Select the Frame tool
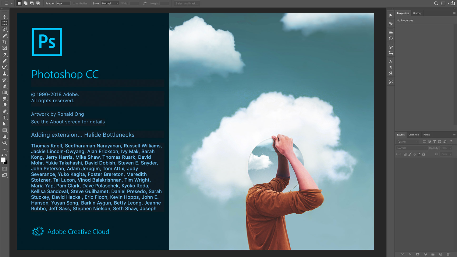This screenshot has width=457, height=257. point(5,48)
